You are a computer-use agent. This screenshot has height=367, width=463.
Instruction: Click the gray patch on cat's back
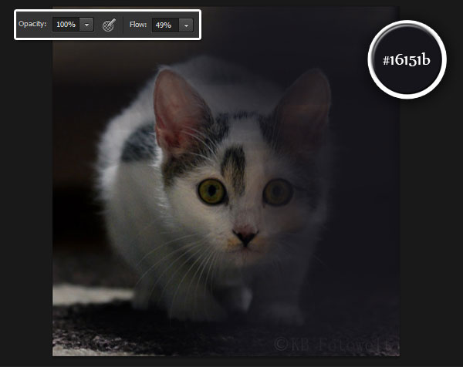(x=140, y=145)
